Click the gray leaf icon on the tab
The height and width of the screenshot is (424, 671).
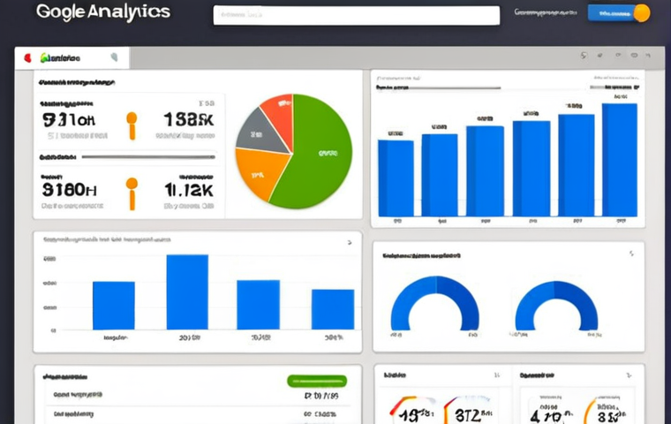pyautogui.click(x=114, y=57)
